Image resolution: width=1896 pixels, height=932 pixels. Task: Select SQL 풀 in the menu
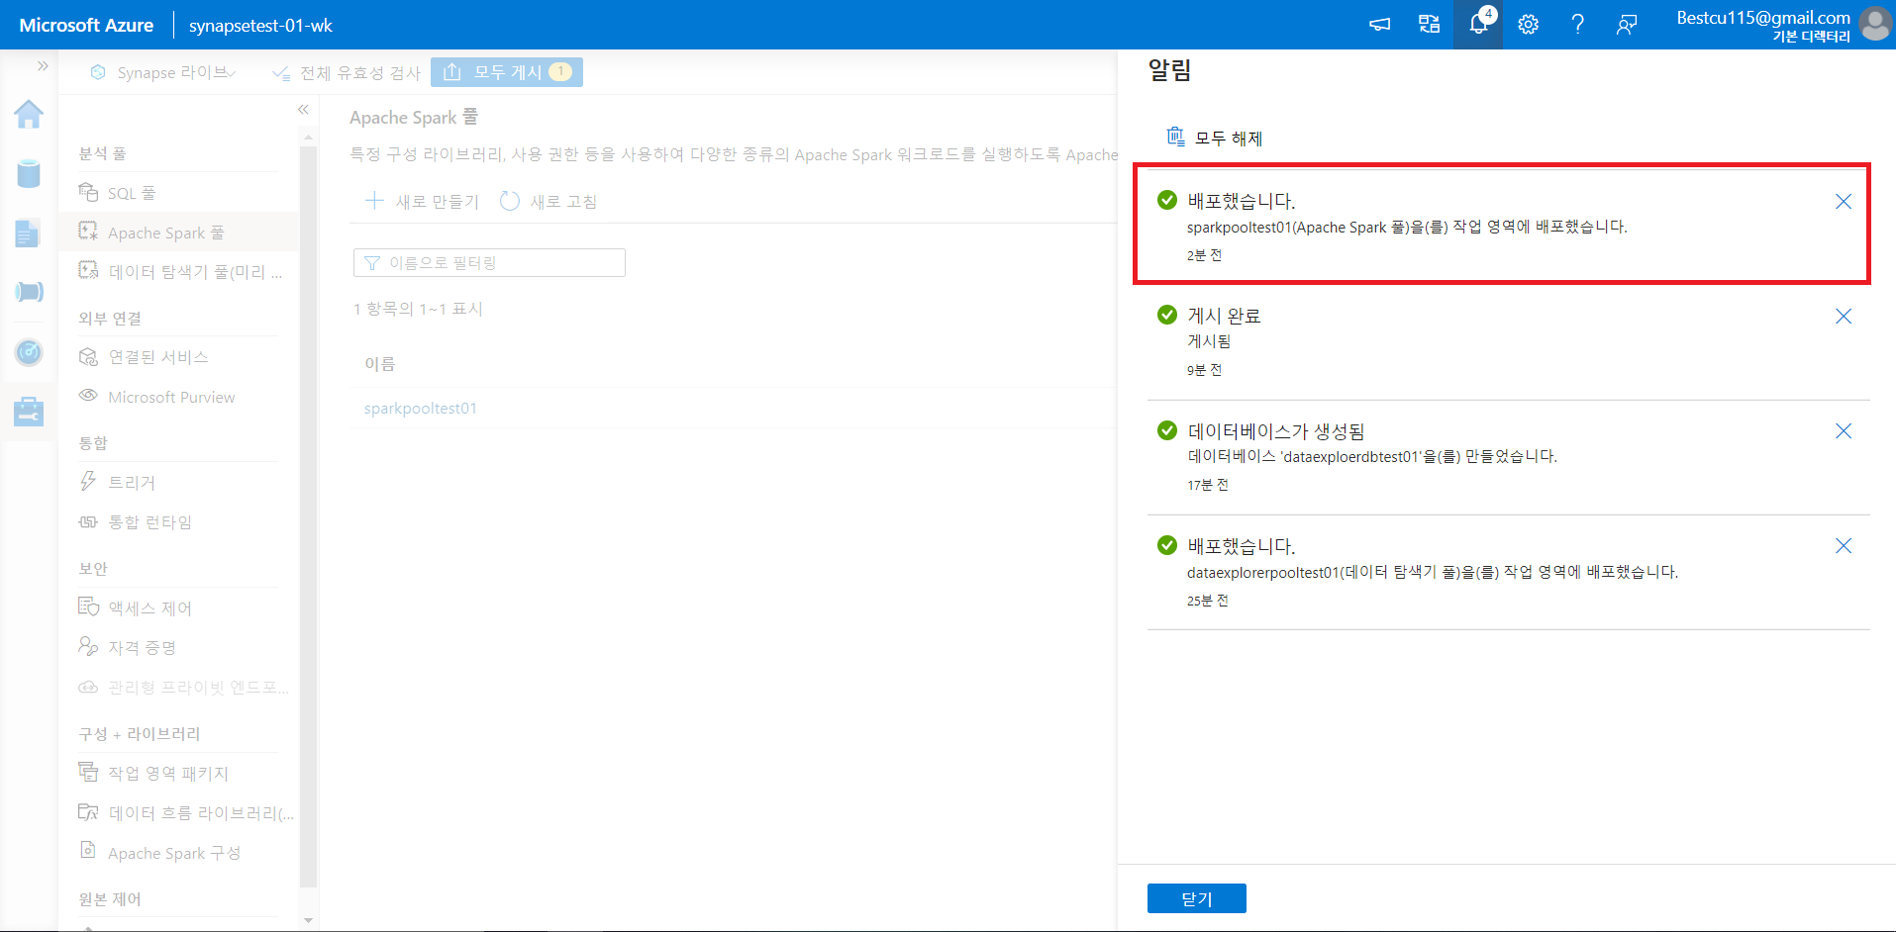click(x=178, y=193)
